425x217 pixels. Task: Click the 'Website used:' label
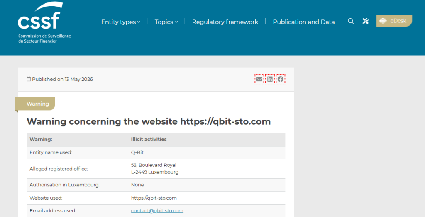46,198
